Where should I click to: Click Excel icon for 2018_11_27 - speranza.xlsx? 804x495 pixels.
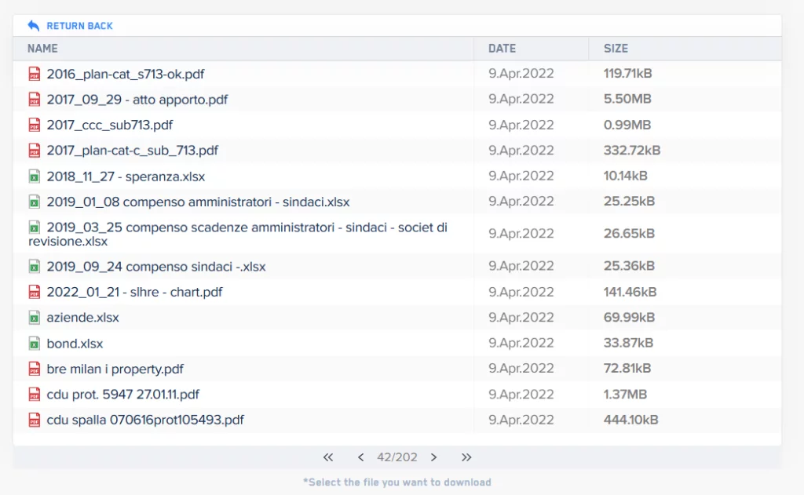34,177
